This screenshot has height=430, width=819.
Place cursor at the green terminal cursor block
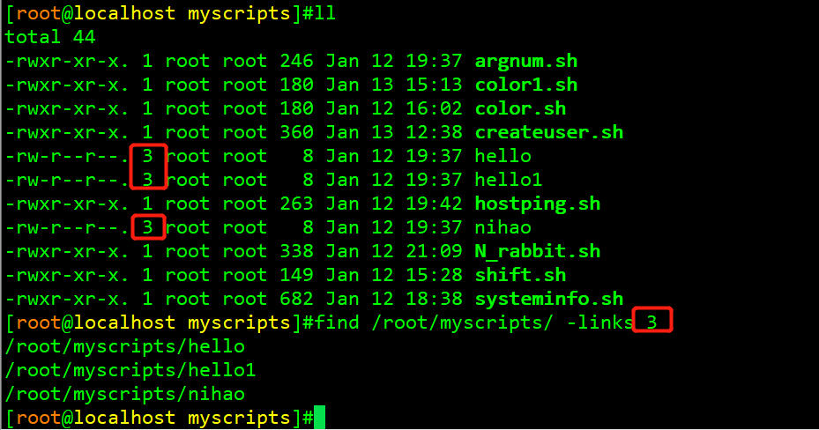pos(319,418)
